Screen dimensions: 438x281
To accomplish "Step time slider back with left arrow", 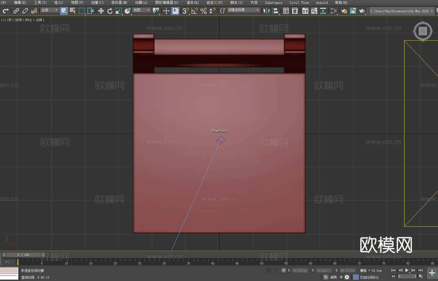I will [x=4, y=255].
